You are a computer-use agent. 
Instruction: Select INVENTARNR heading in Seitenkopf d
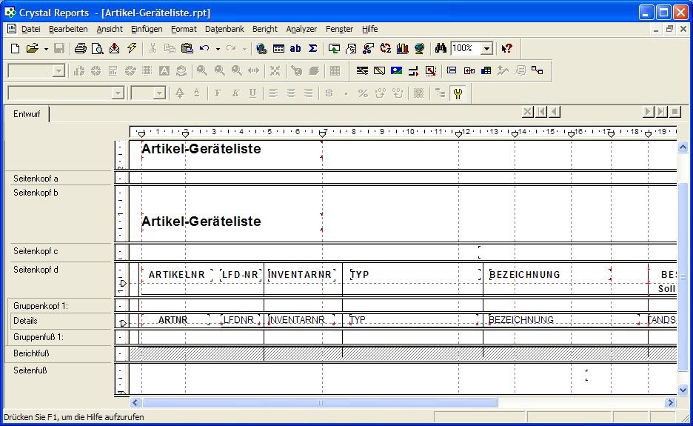(301, 275)
